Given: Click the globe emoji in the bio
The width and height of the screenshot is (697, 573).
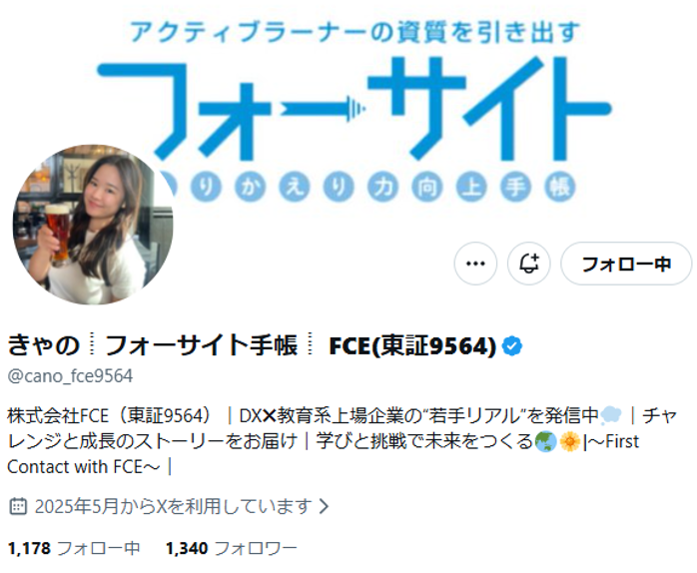Looking at the screenshot, I should pyautogui.click(x=545, y=441).
